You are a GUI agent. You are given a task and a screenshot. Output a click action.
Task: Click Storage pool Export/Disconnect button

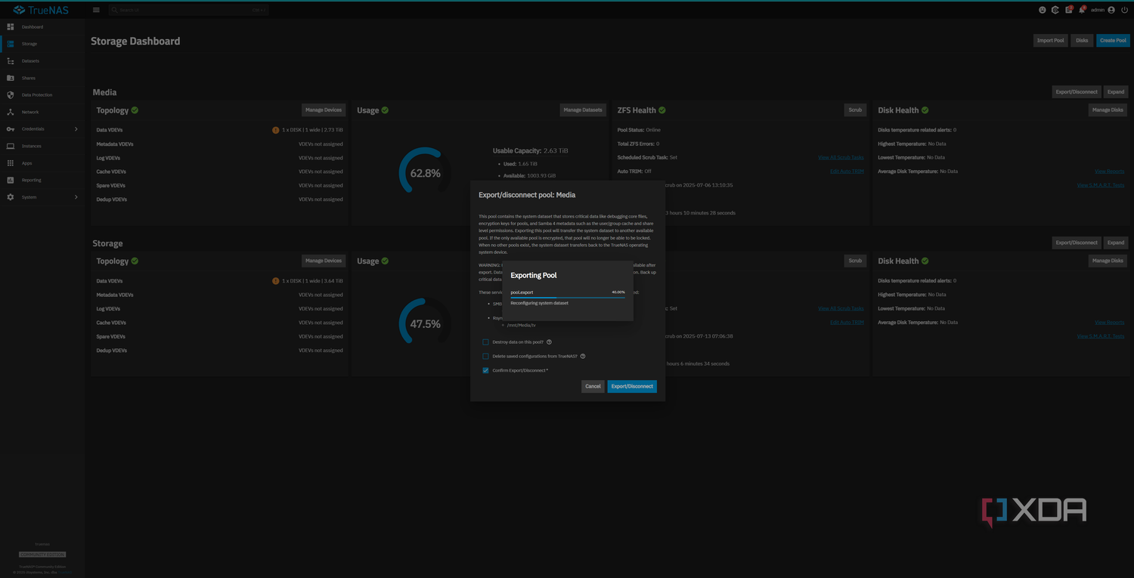coord(1077,243)
